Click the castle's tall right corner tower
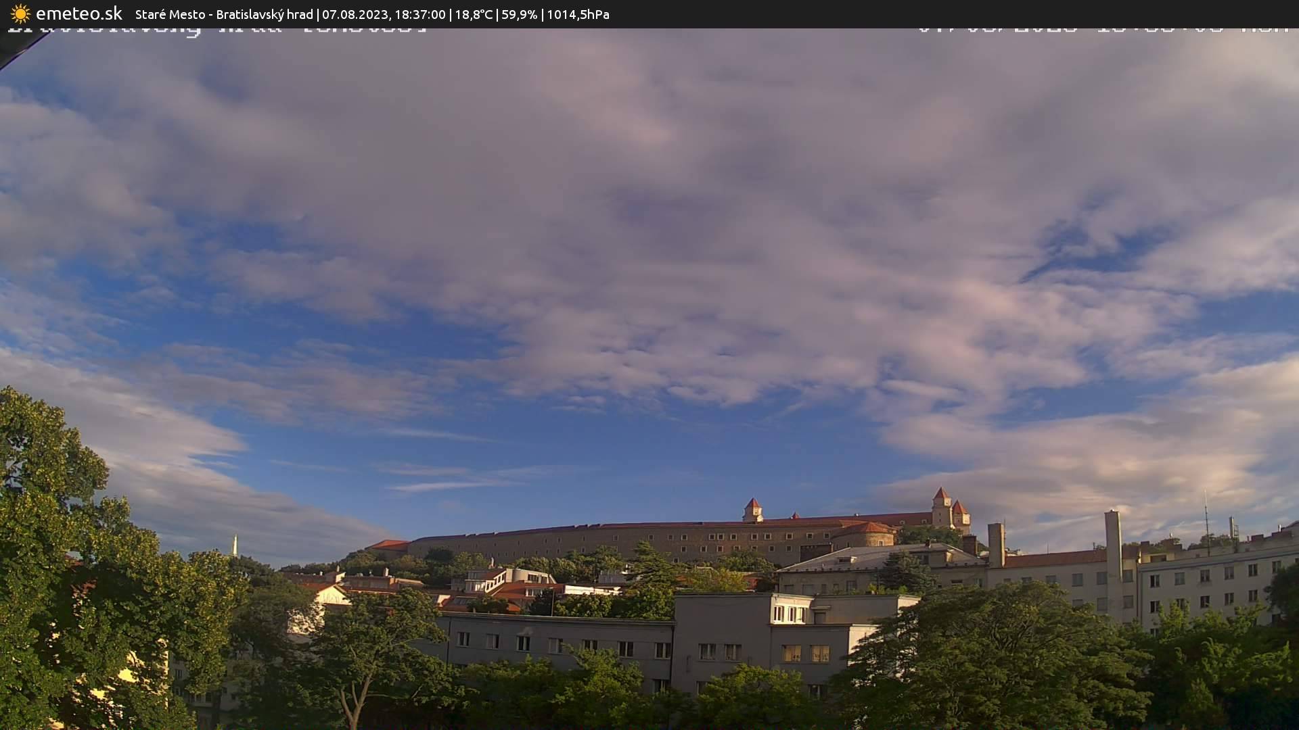 tap(941, 506)
